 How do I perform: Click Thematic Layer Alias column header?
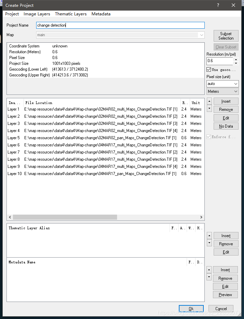click(88, 228)
